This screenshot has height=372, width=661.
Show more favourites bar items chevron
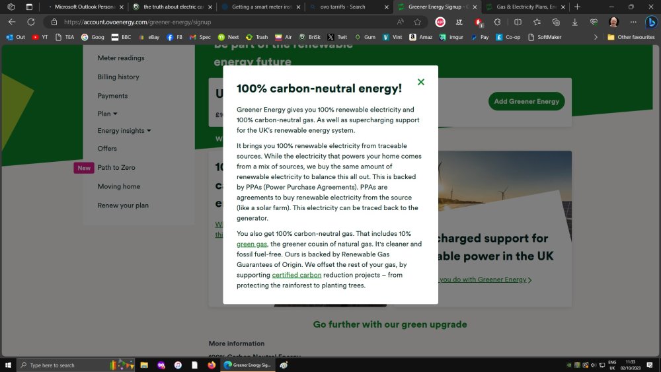[596, 37]
